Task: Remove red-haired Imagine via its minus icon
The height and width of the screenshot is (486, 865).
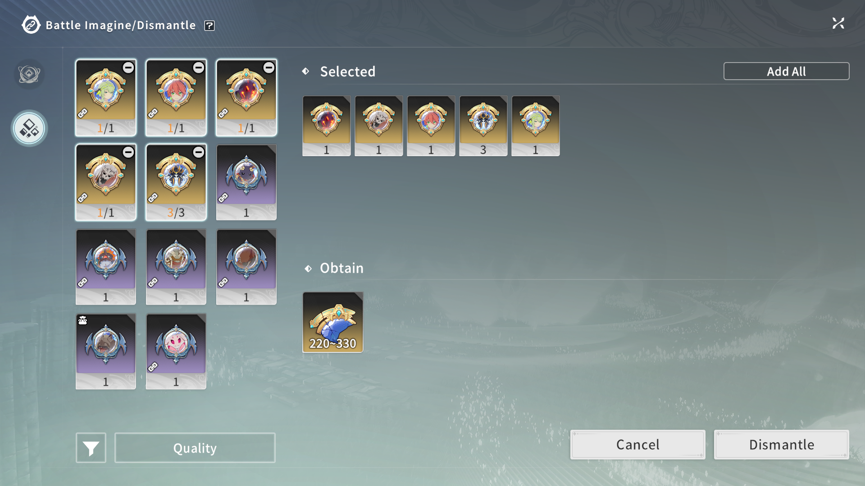Action: click(199, 67)
